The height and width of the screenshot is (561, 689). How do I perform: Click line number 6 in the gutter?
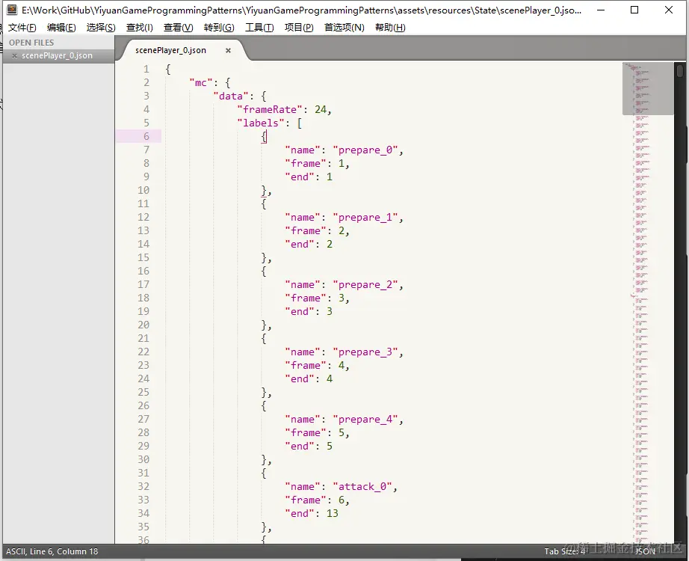[x=146, y=136]
